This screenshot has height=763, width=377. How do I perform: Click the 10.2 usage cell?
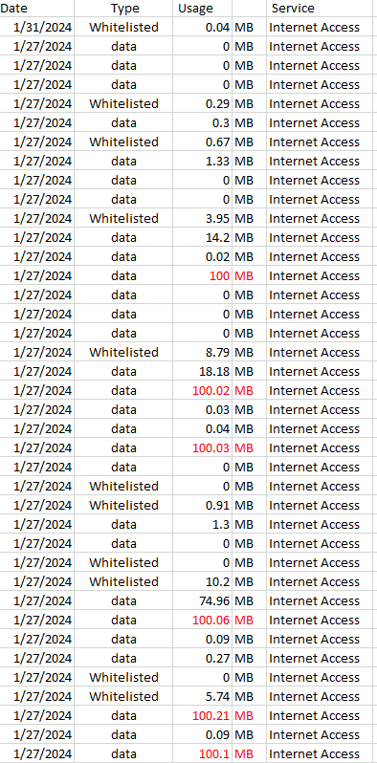pos(202,582)
